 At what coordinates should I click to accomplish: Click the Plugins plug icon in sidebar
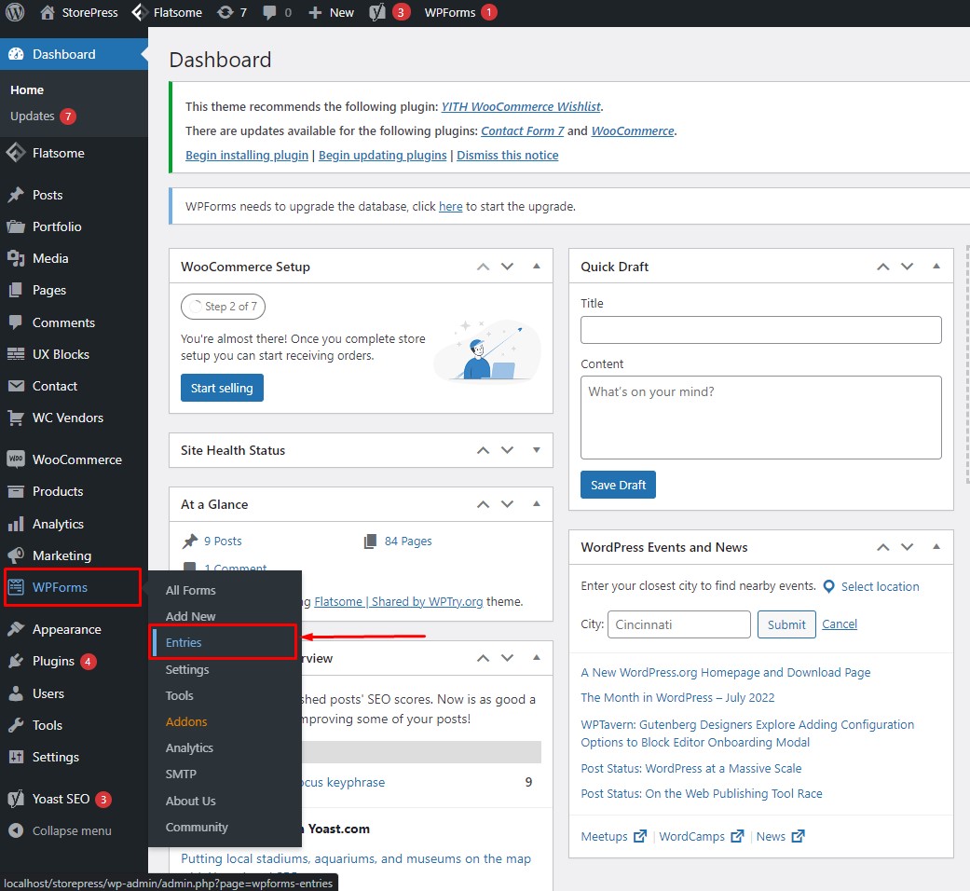16,661
